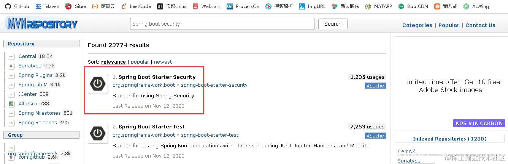Click the Search button

click(x=333, y=24)
